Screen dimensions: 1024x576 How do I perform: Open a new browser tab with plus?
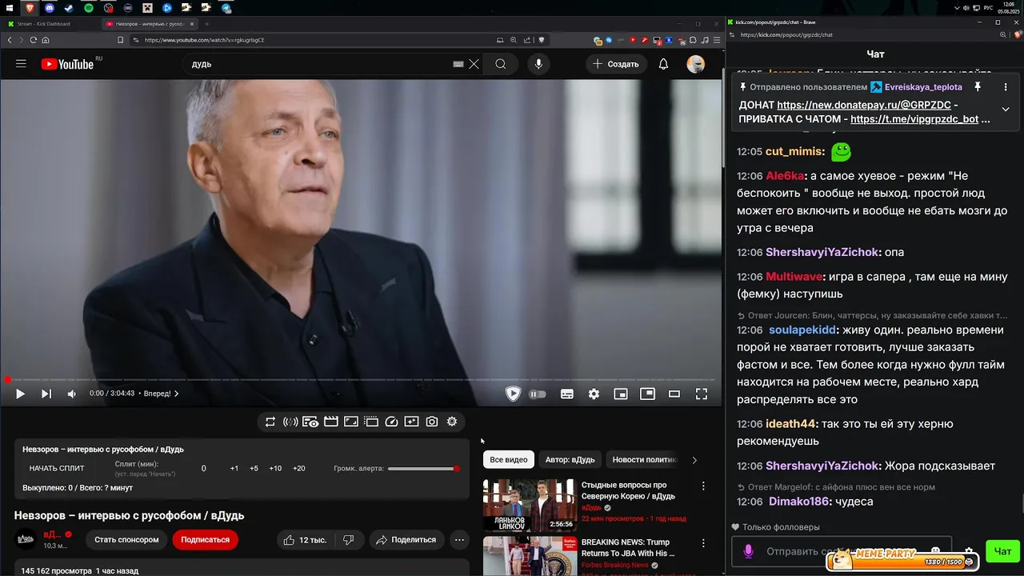pyautogui.click(x=206, y=24)
